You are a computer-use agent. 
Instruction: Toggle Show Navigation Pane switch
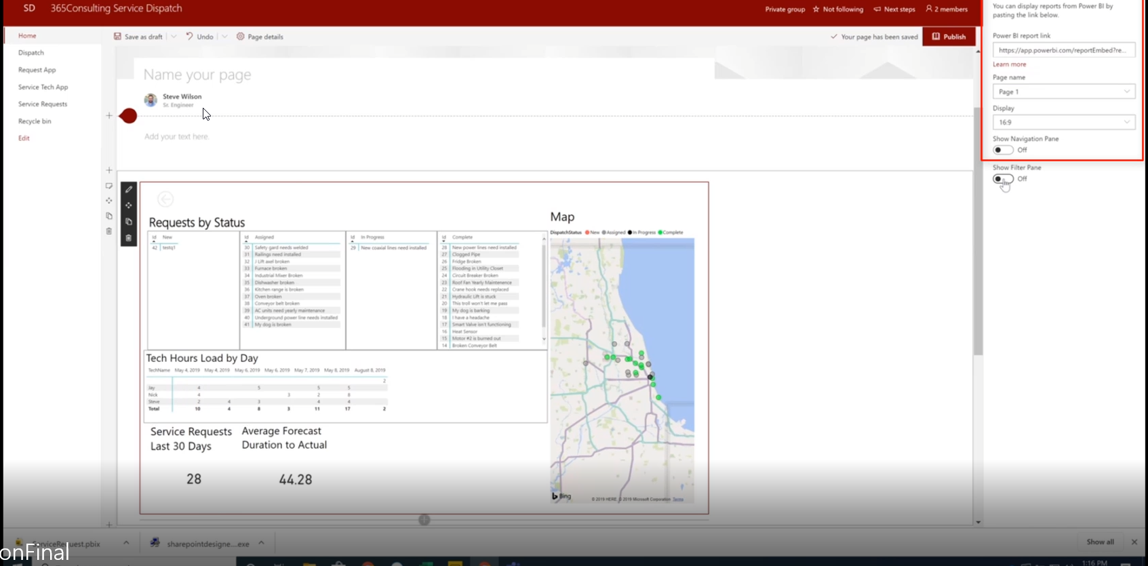[1004, 150]
